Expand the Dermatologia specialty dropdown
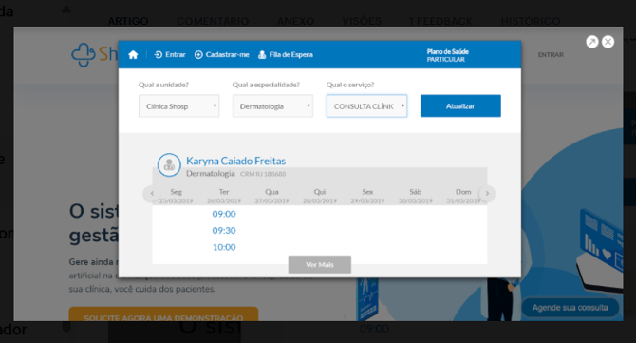Image resolution: width=636 pixels, height=343 pixels. (272, 106)
